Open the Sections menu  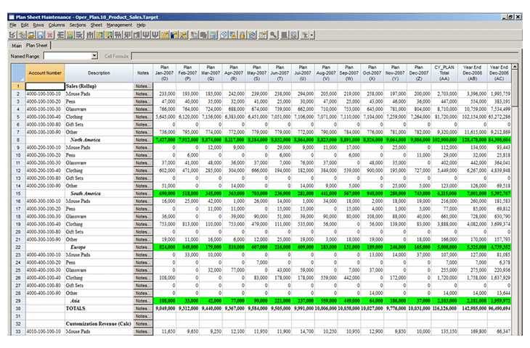[77, 25]
